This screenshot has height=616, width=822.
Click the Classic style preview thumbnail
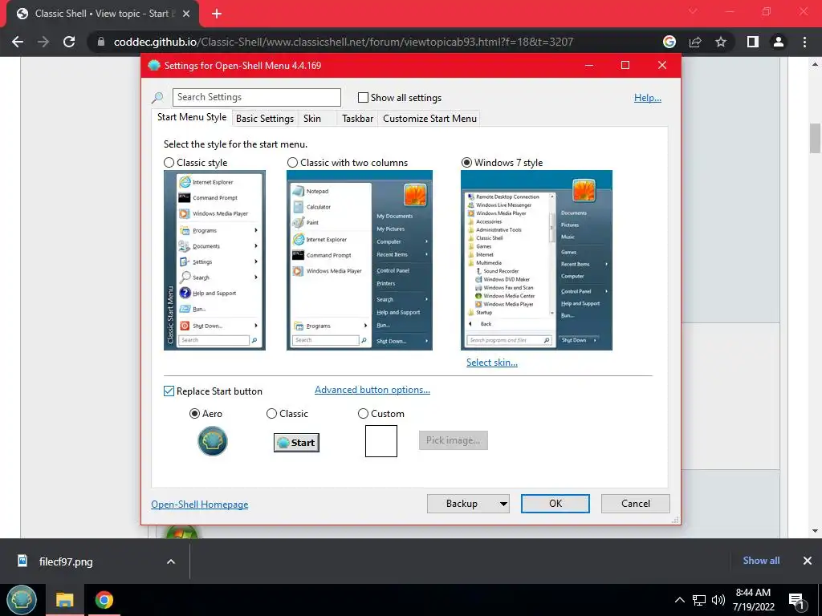point(214,261)
